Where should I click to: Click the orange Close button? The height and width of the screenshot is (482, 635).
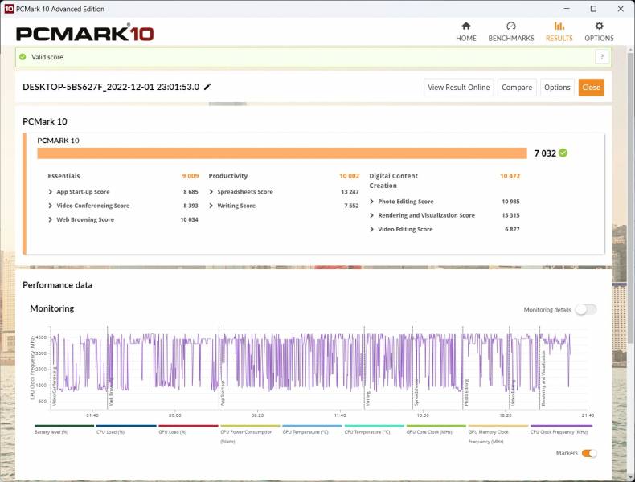[x=591, y=88]
